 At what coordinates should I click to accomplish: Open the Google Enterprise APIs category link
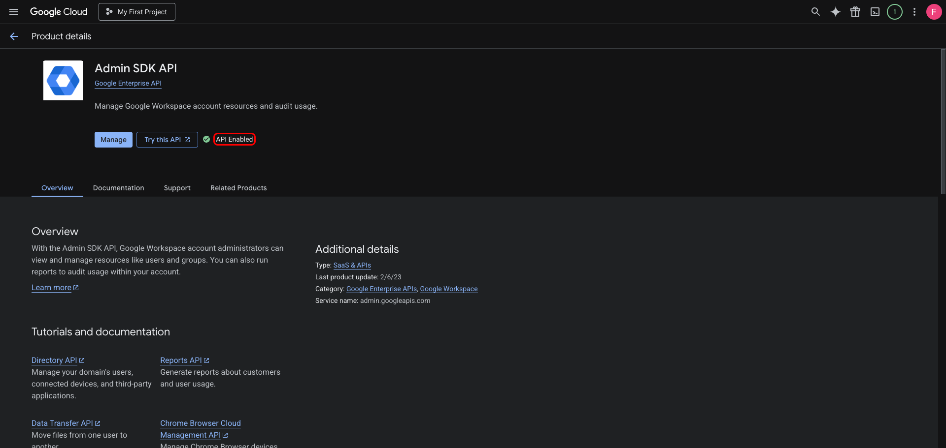coord(381,289)
